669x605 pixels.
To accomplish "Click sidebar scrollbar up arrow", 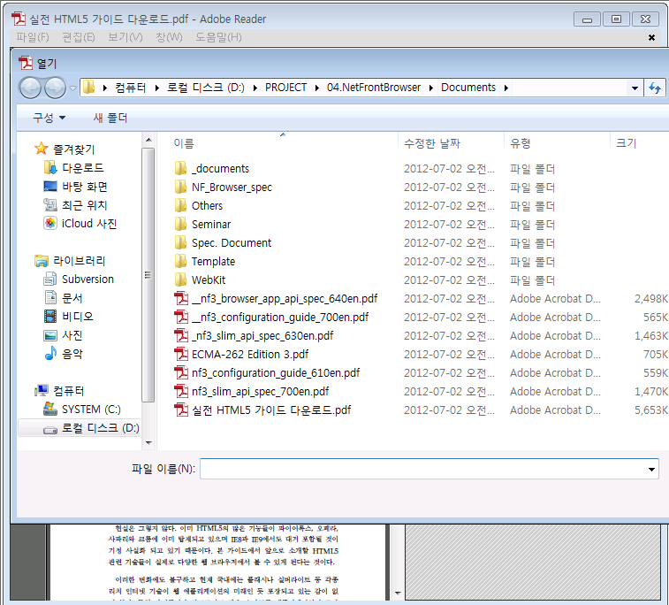I will (148, 140).
